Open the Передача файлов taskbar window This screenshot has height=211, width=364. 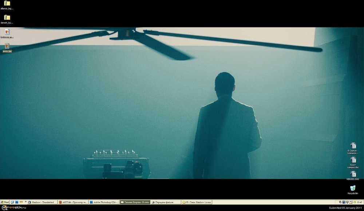coord(166,202)
